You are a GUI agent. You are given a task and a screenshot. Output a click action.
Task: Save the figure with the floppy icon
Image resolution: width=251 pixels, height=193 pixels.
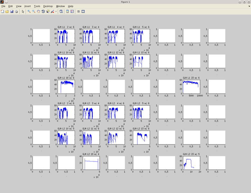[x=12, y=12]
